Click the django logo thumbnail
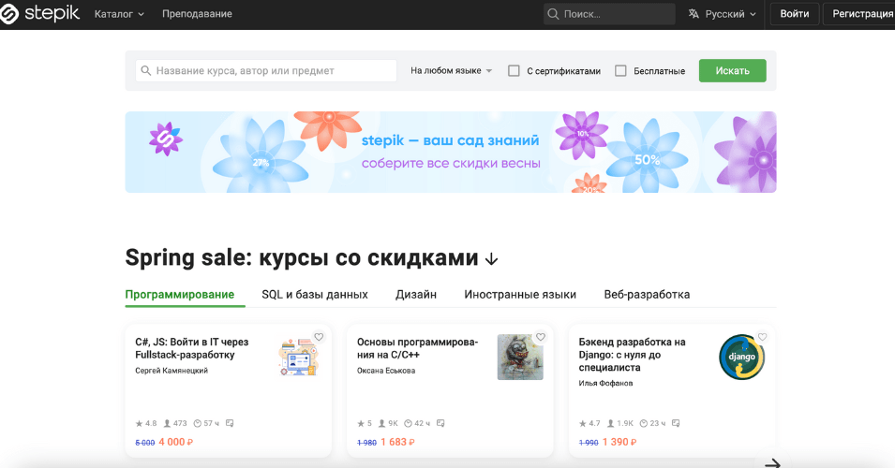 coord(741,358)
